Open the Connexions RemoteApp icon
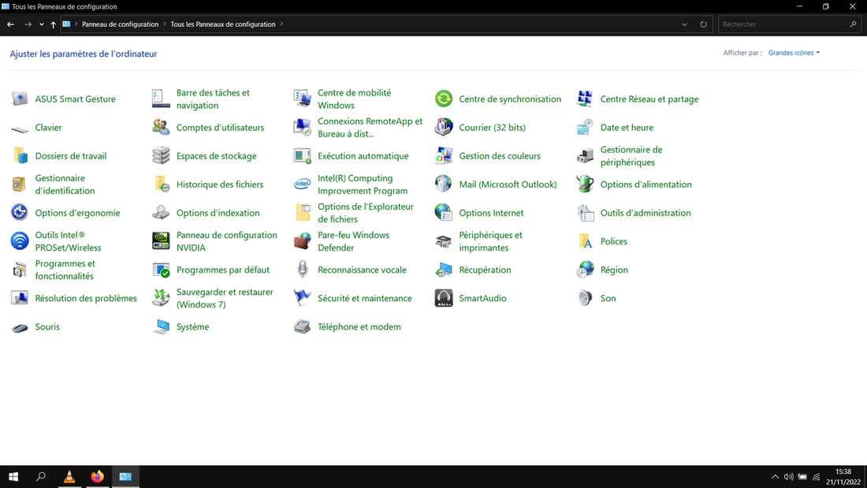 (x=303, y=128)
